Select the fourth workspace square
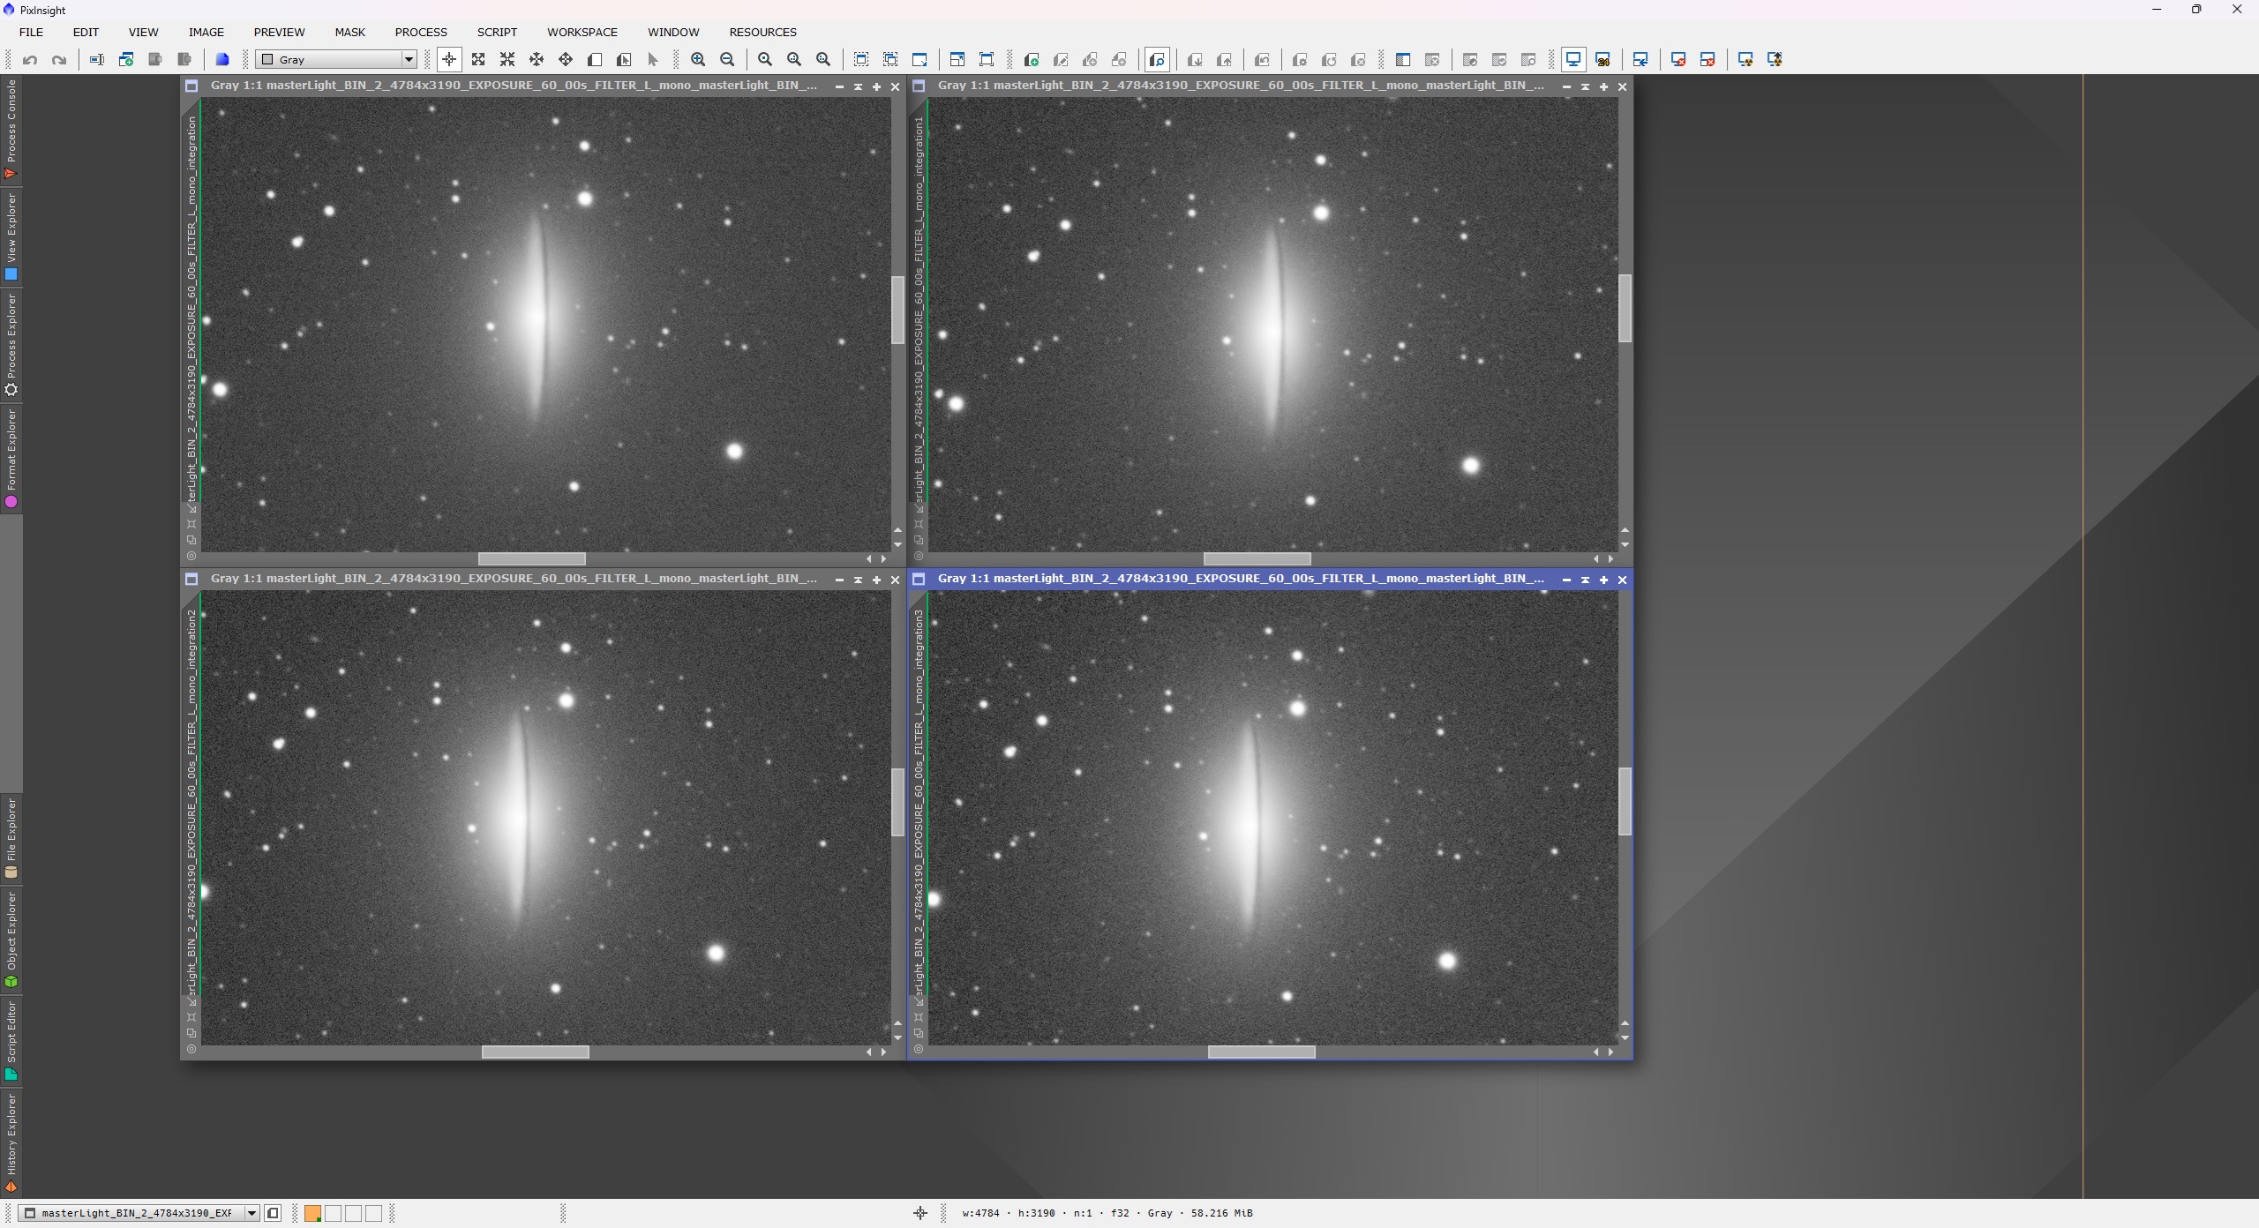This screenshot has height=1228, width=2259. [373, 1213]
